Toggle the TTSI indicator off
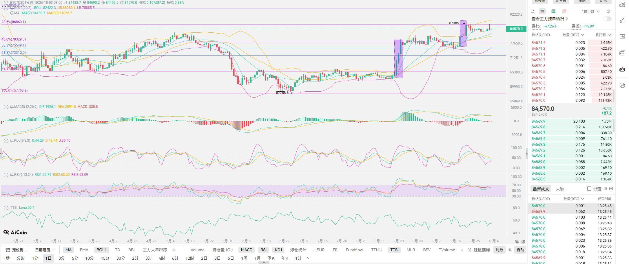 [394, 250]
